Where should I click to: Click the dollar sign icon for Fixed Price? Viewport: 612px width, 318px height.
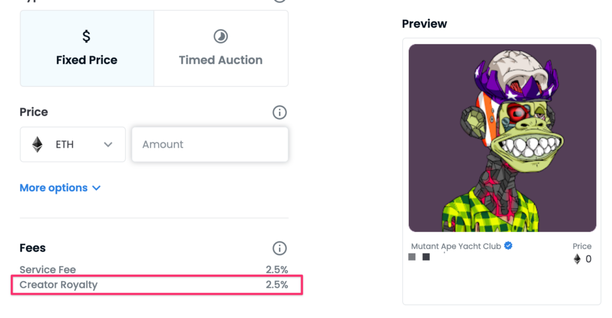coord(87,37)
